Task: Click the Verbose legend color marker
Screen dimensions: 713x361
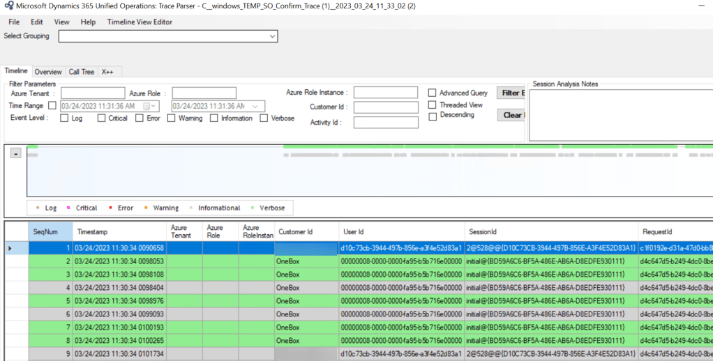Action: click(252, 208)
